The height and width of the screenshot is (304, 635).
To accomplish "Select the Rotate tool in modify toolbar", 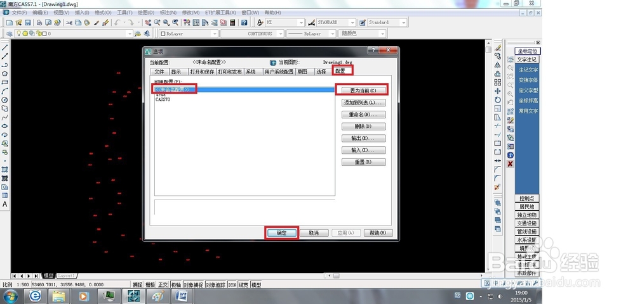I will click(498, 99).
